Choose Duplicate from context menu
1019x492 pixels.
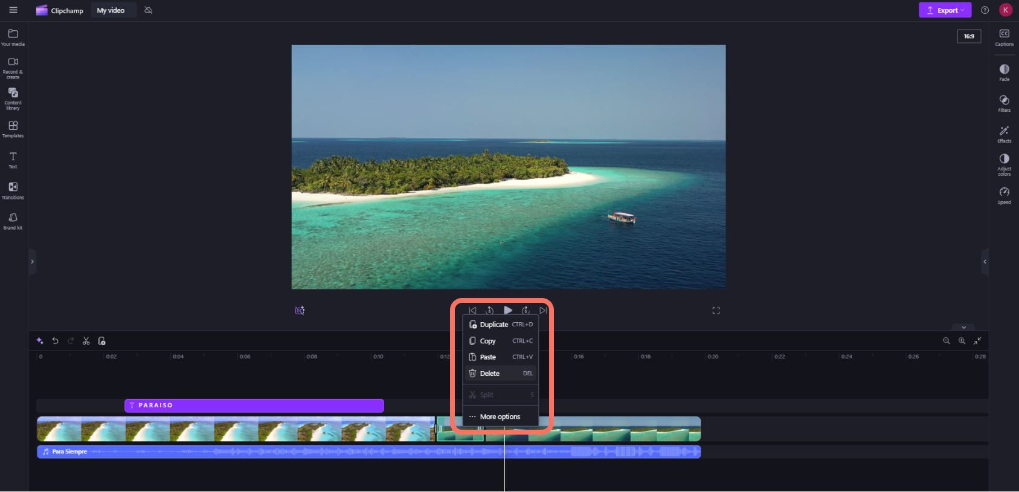501,325
